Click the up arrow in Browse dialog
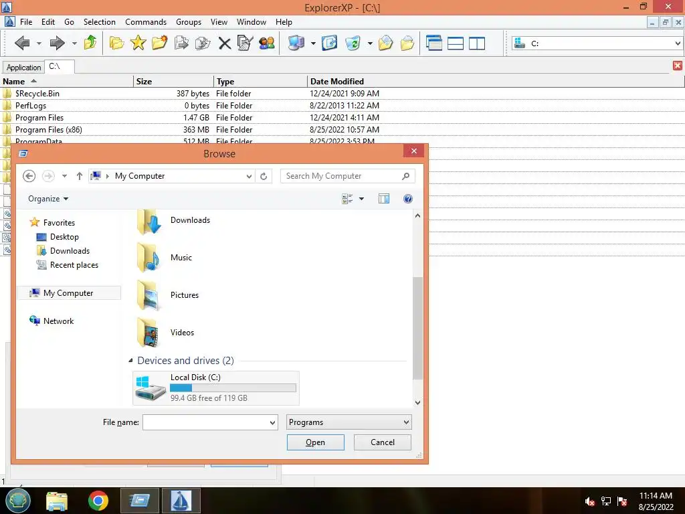The image size is (685, 514). (x=79, y=176)
